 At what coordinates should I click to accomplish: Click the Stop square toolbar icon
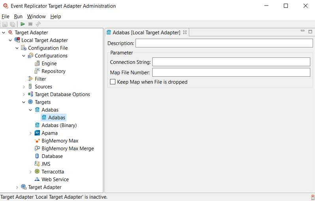click(30, 24)
